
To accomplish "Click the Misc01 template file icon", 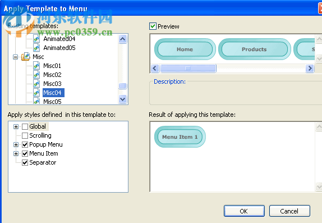I will coord(36,66).
